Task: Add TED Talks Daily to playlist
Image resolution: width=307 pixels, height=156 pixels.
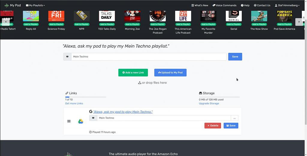Action: pos(107,25)
